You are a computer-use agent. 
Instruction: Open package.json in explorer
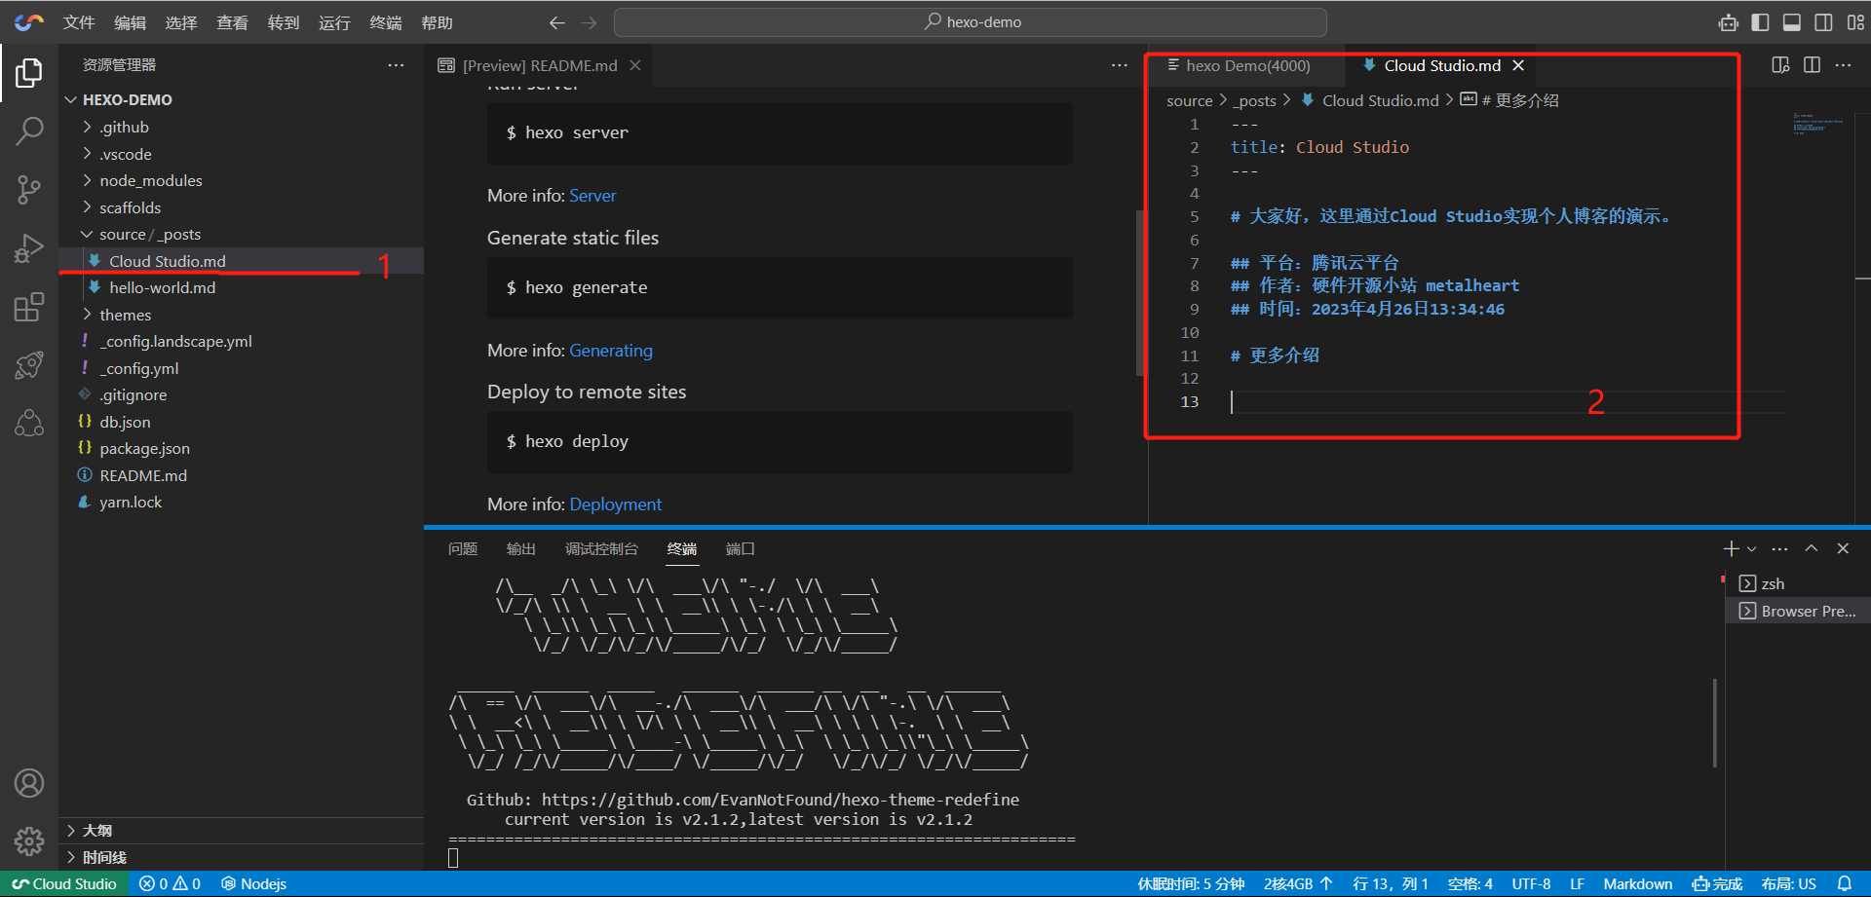pos(144,448)
